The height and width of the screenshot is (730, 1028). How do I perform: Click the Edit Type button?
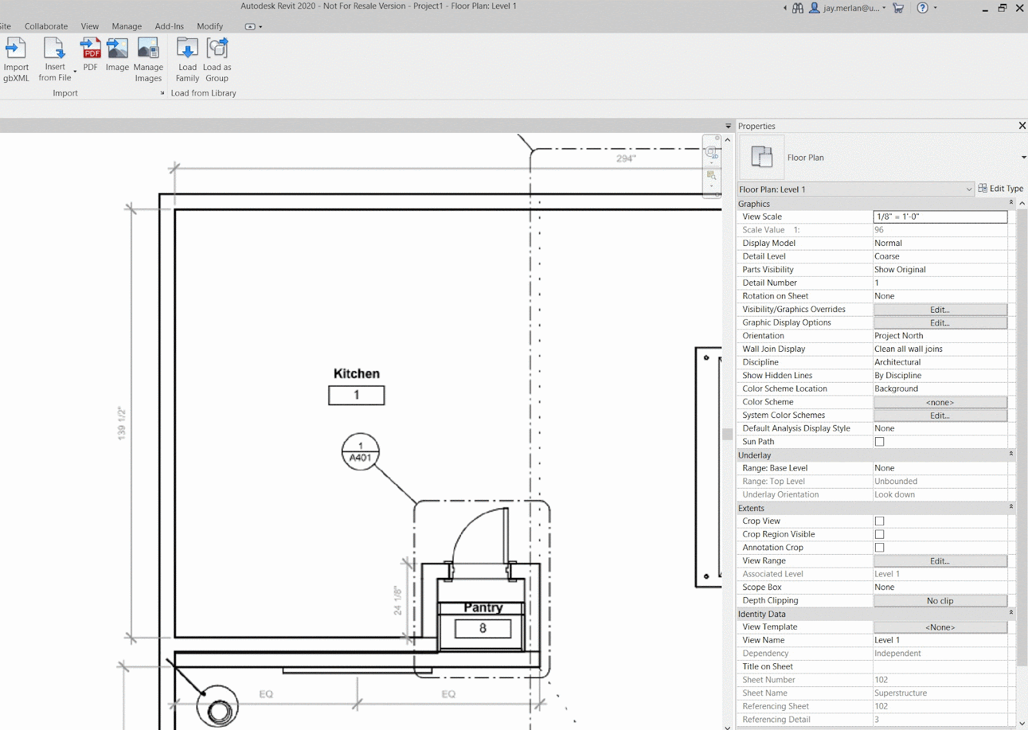(1000, 189)
